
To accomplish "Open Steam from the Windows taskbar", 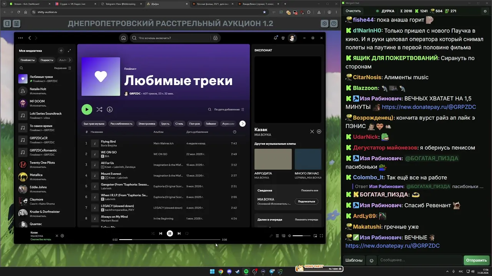I will [x=238, y=272].
